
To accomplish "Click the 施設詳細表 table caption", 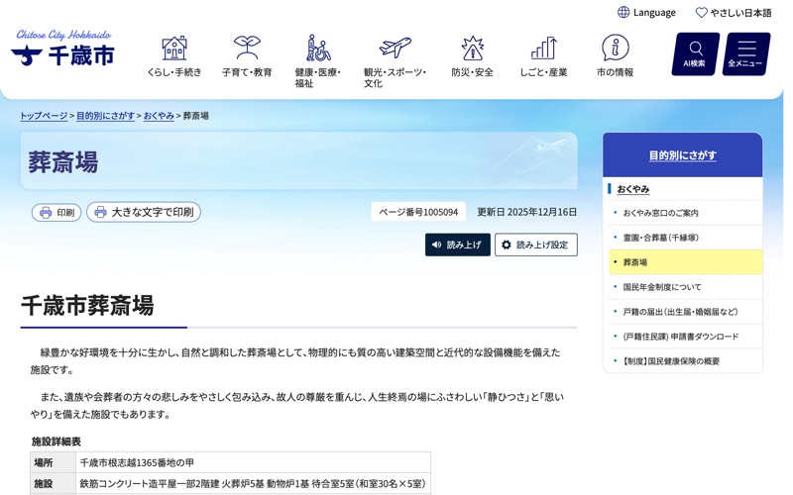I will (x=57, y=442).
